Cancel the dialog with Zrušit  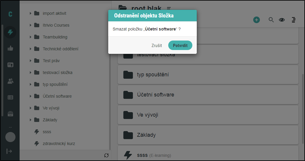pyautogui.click(x=157, y=46)
